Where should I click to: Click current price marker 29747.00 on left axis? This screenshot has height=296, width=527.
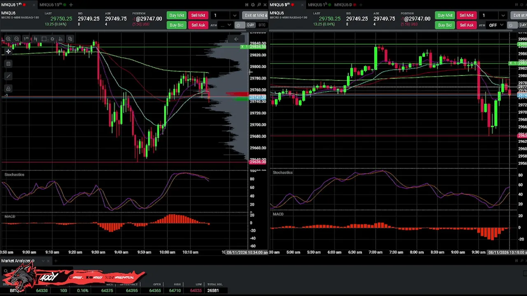tap(258, 97)
